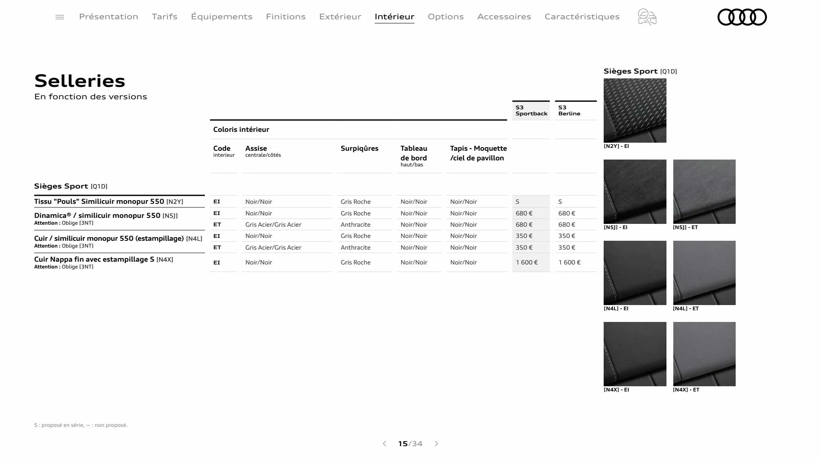
Task: Click the Assise column header
Action: 263,151
